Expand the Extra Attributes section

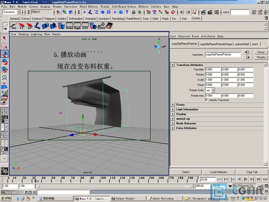coord(173,128)
